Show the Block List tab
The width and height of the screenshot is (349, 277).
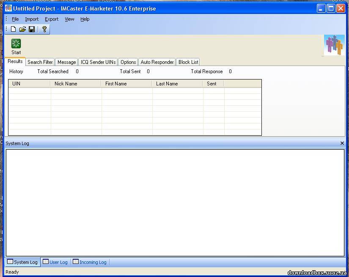pos(188,62)
